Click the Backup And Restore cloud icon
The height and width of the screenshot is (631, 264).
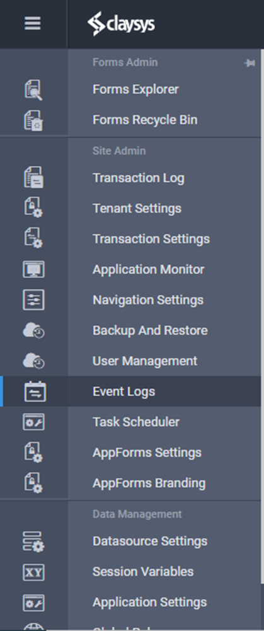(x=33, y=331)
